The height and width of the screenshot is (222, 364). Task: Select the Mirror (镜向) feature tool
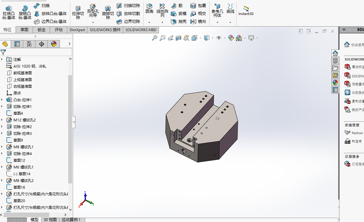198,21
